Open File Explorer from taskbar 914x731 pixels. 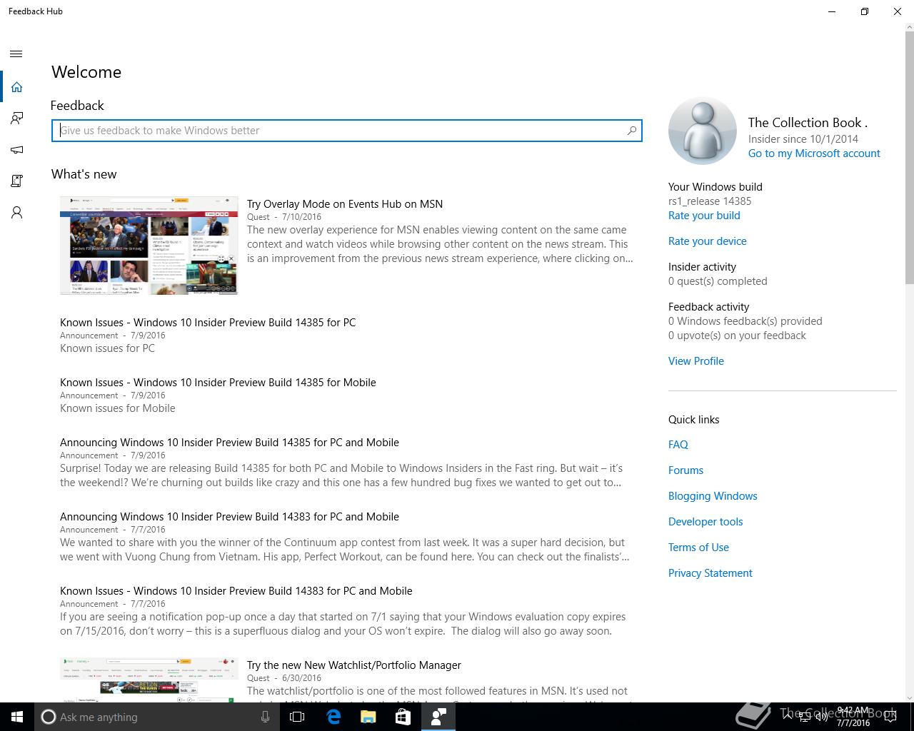click(x=368, y=717)
